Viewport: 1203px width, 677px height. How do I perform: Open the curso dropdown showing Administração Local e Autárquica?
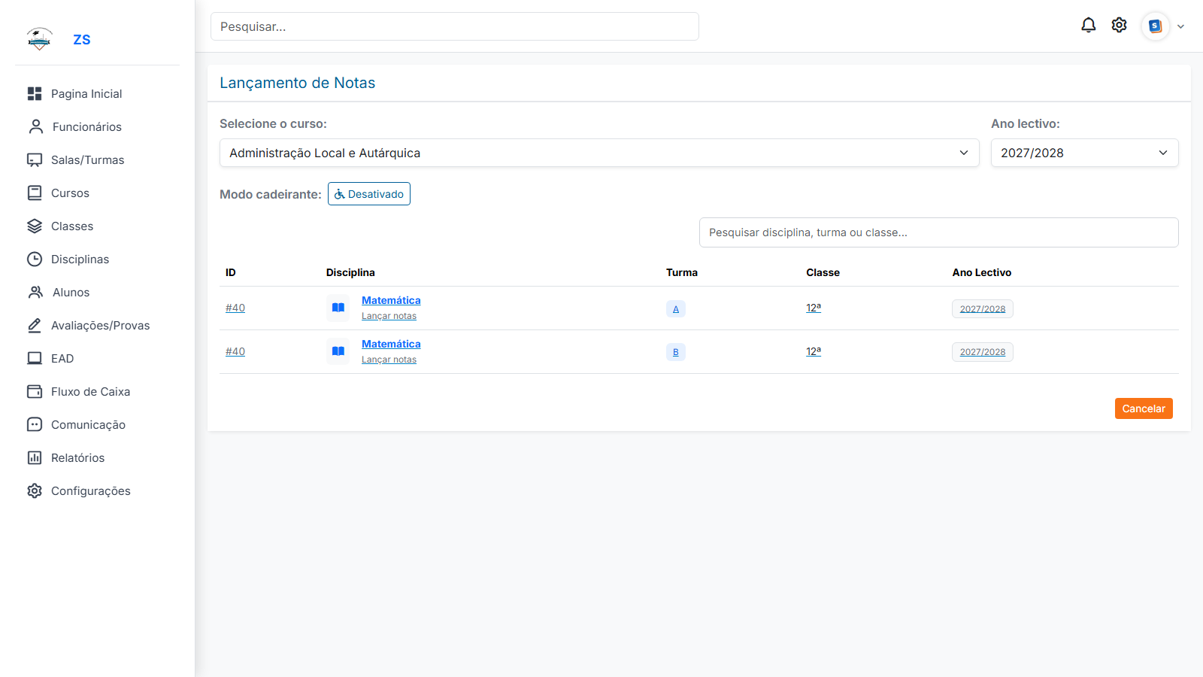[598, 153]
